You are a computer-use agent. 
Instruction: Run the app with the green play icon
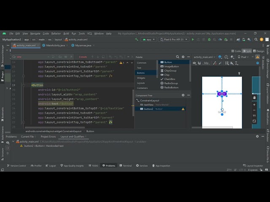pyautogui.click(x=193, y=40)
